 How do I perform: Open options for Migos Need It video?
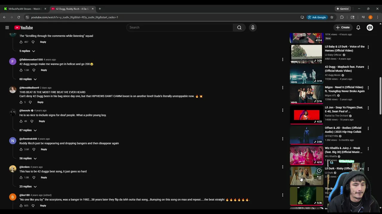[368, 88]
